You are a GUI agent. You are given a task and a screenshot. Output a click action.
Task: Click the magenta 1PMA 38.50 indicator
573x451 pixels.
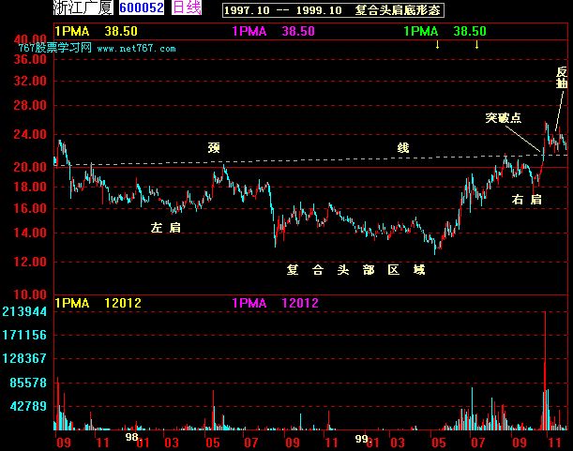click(273, 31)
